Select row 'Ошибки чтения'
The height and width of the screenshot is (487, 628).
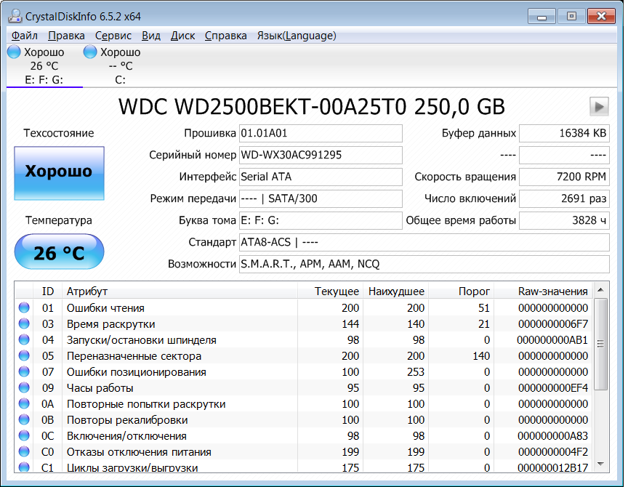[304, 307]
